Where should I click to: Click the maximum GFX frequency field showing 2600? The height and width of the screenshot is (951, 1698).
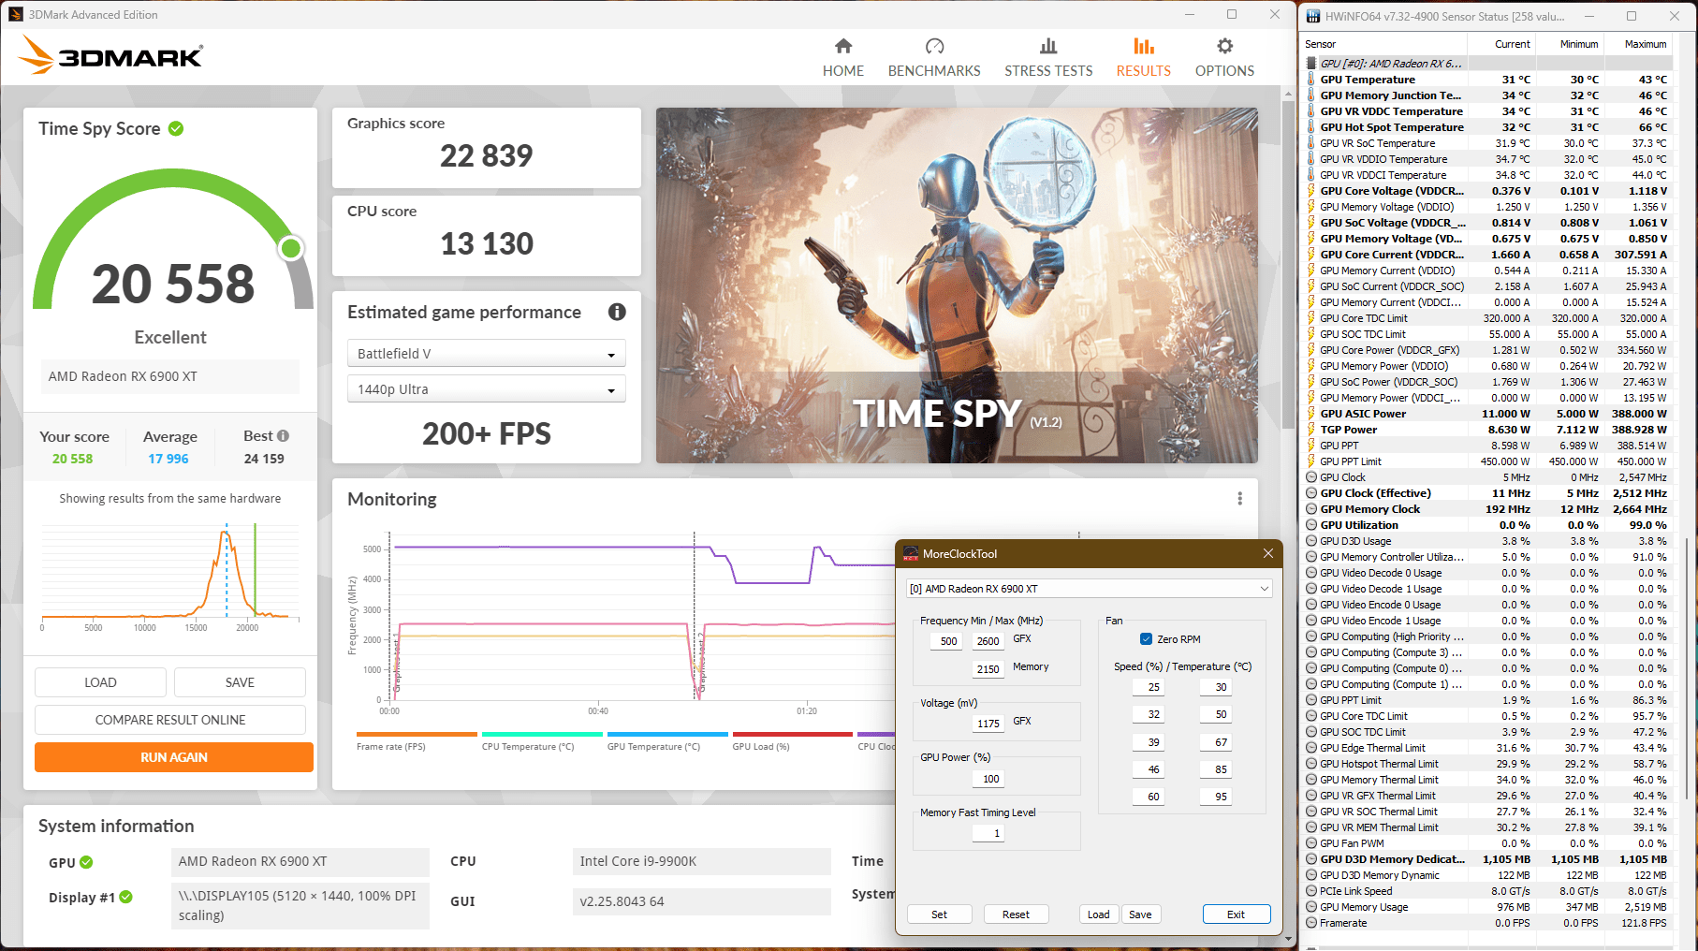pyautogui.click(x=988, y=641)
